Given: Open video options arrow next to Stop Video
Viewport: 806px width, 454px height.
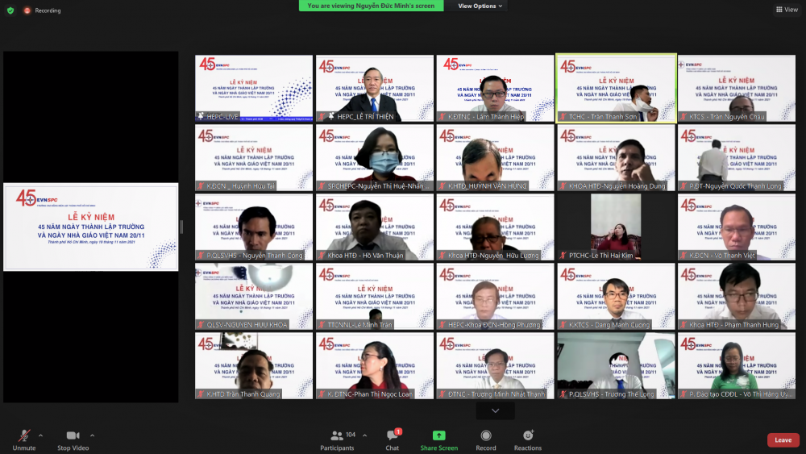Looking at the screenshot, I should [93, 435].
